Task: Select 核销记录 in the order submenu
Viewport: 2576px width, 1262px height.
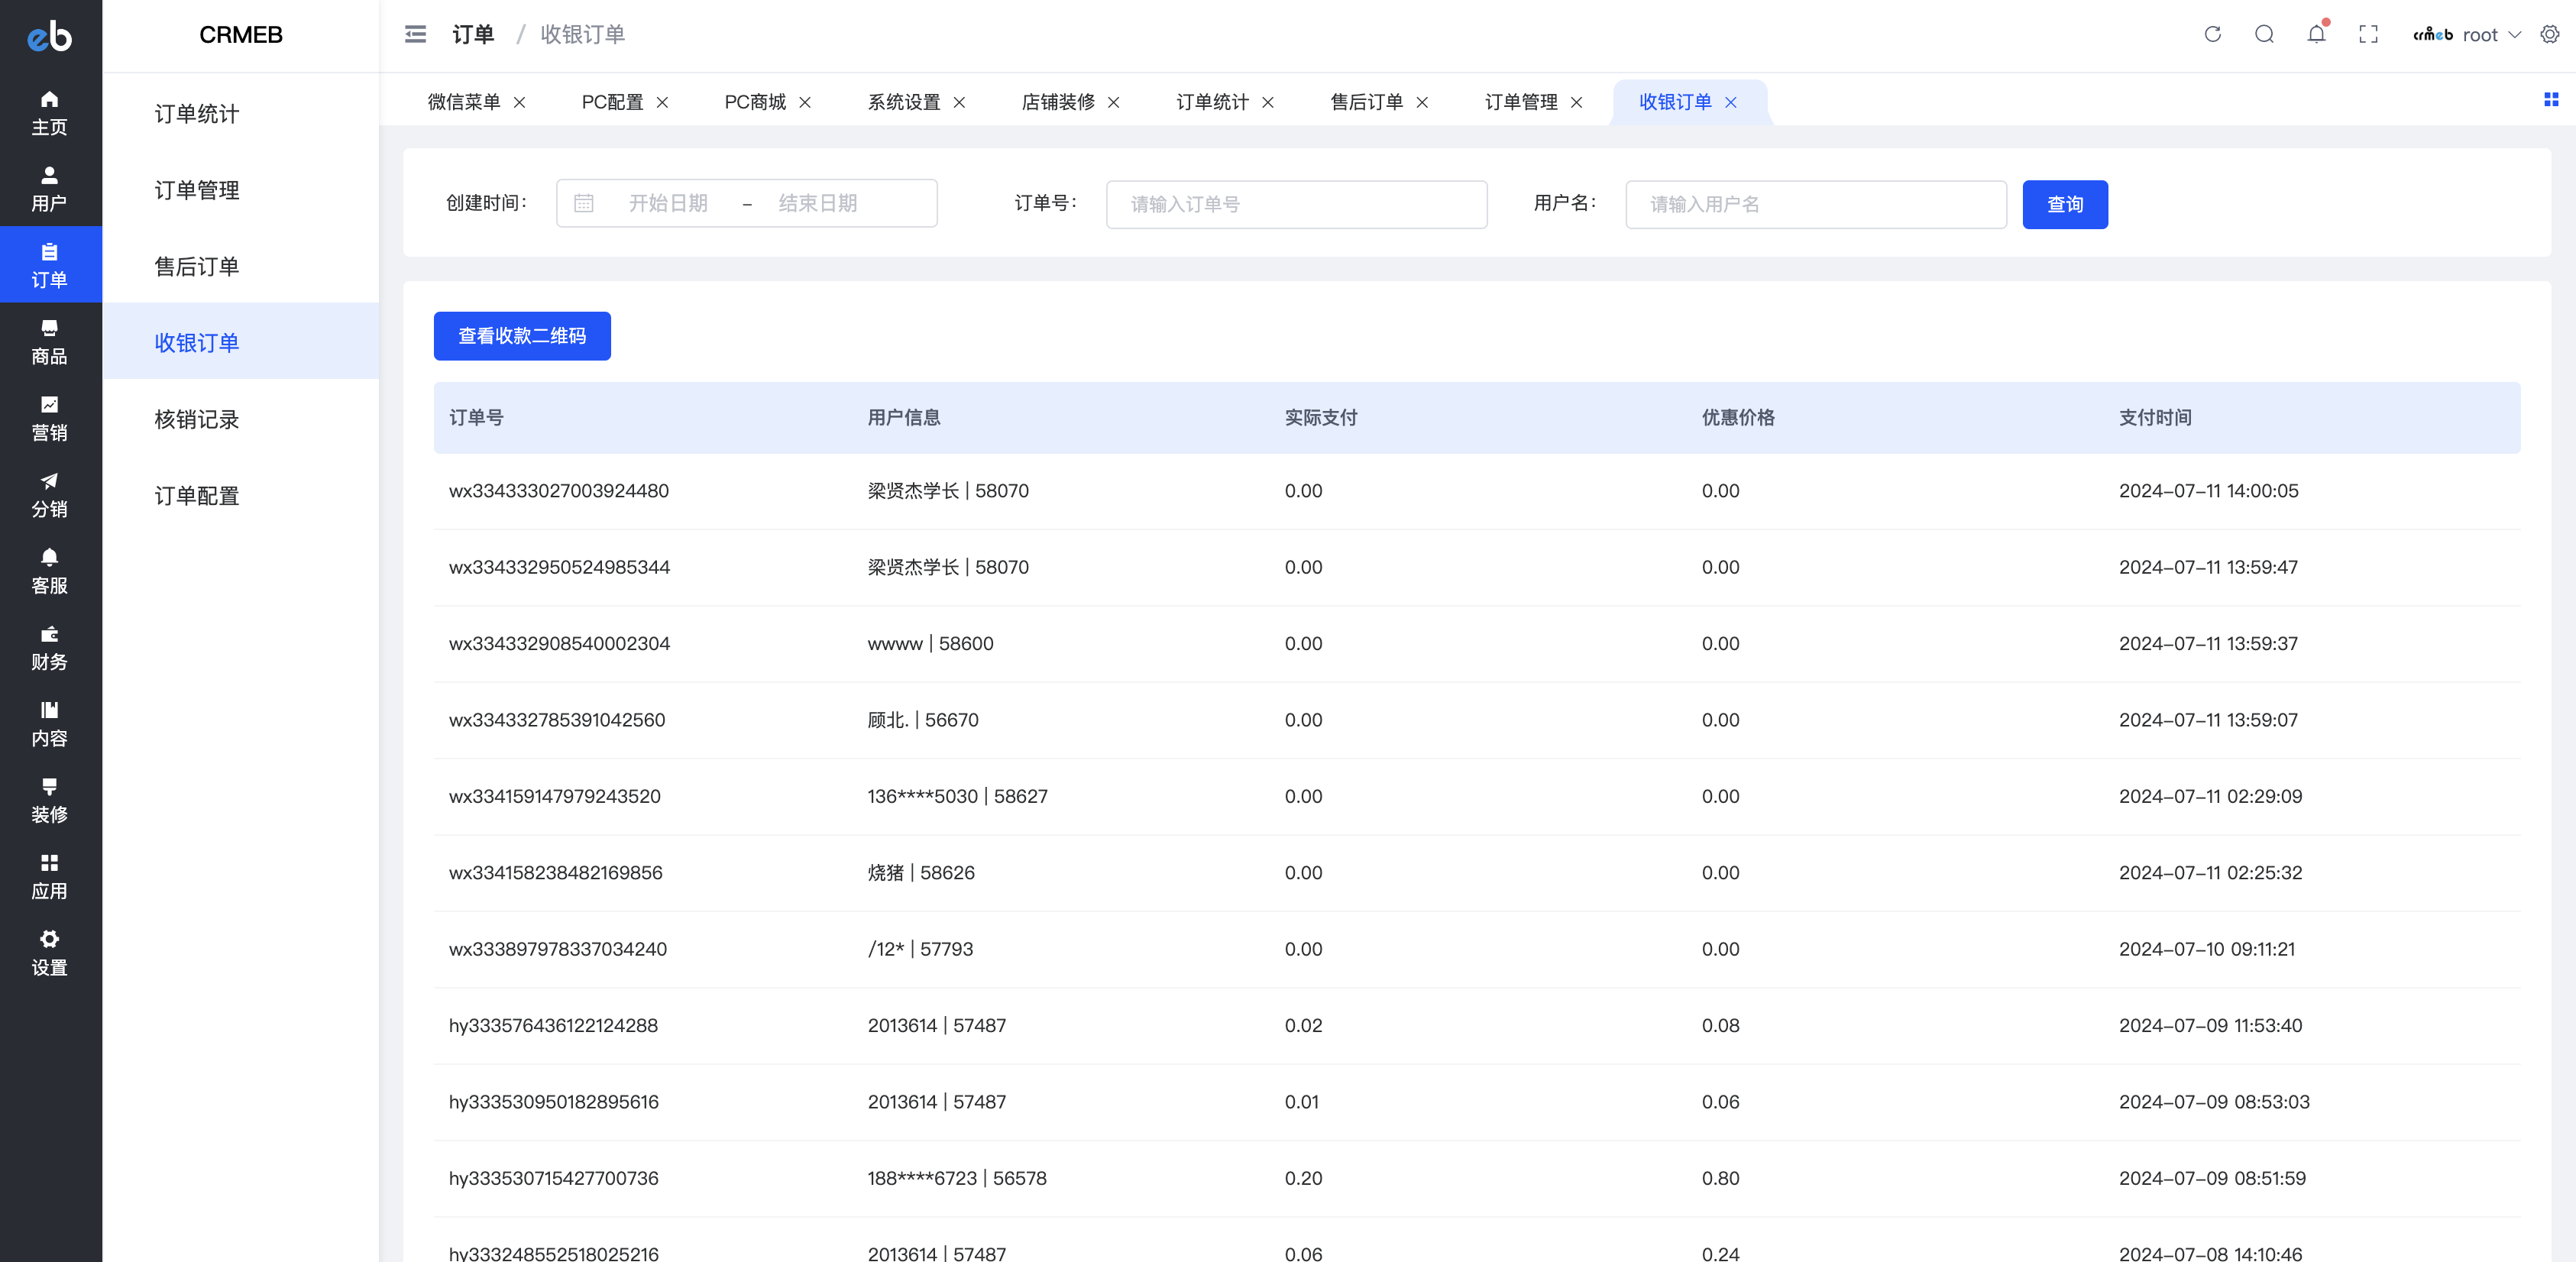Action: pos(197,420)
